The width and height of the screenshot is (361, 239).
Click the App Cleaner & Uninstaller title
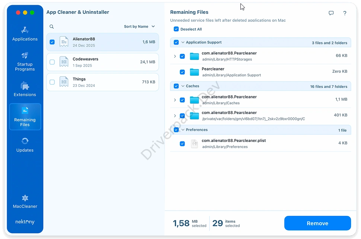(x=78, y=12)
